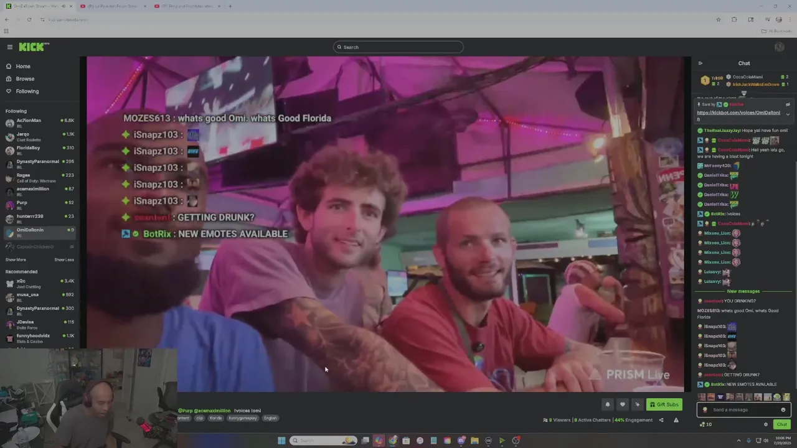
Task: Click the Send a message field
Action: 744,410
